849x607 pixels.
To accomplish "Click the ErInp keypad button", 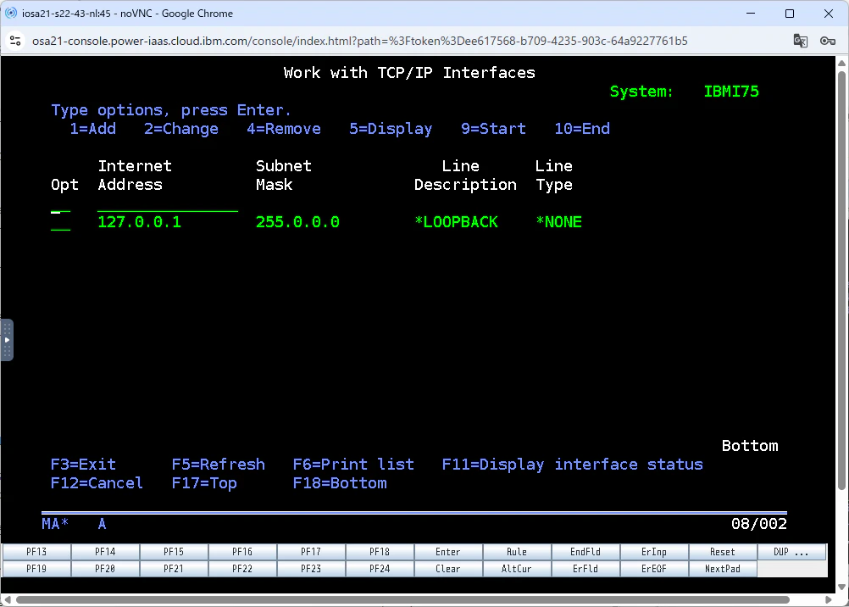I will pos(654,552).
